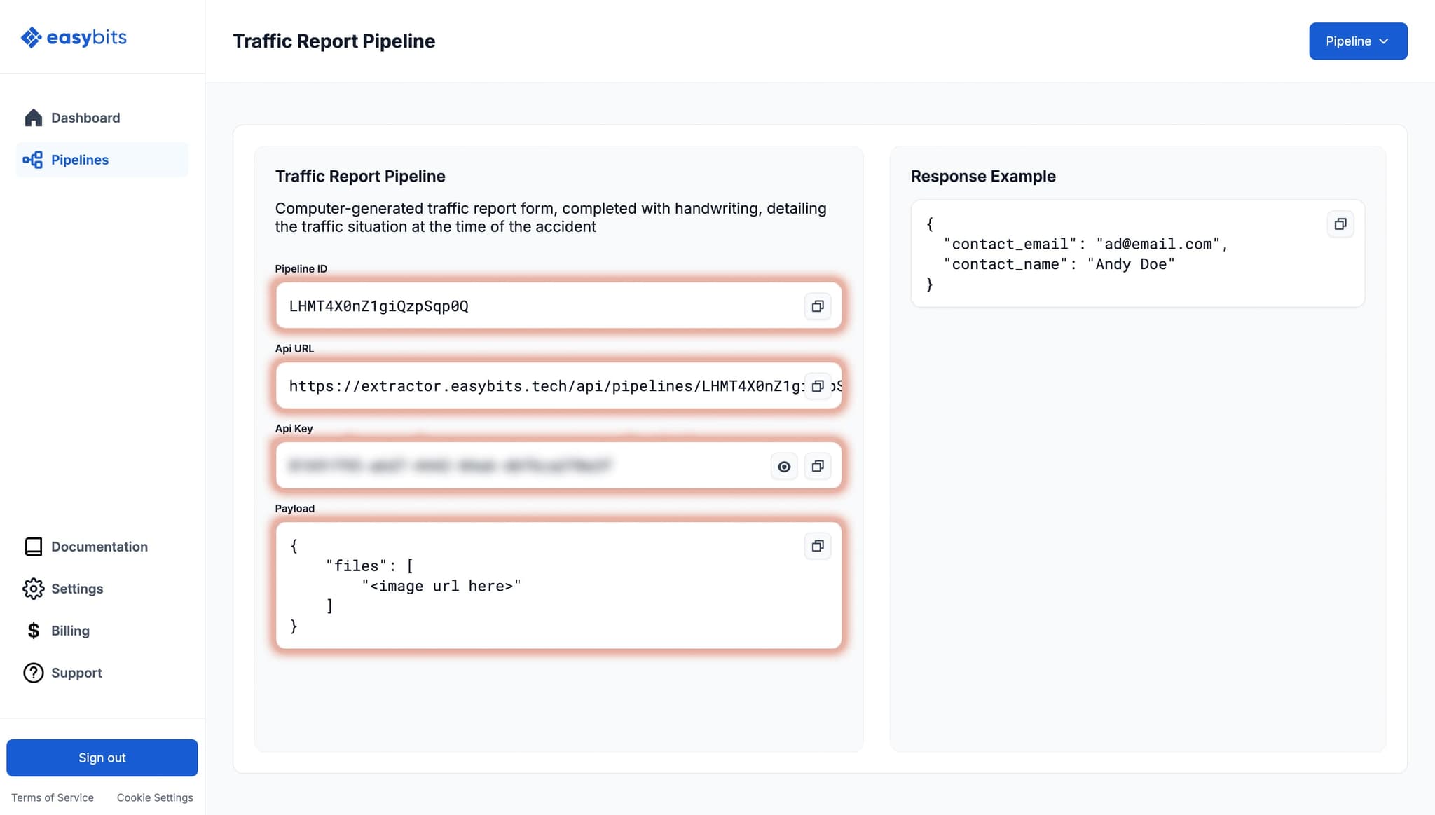This screenshot has height=815, width=1435.
Task: Copy the Payload JSON
Action: coord(818,546)
